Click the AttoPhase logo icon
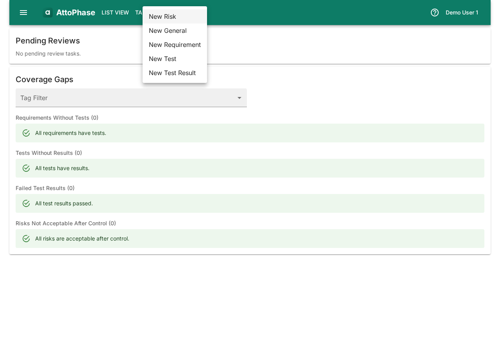 [47, 12]
